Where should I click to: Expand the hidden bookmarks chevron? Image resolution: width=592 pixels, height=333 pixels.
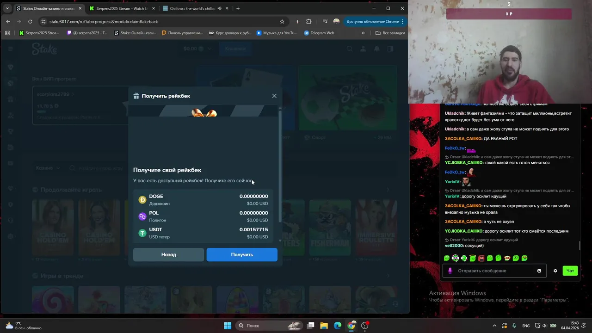(x=363, y=33)
